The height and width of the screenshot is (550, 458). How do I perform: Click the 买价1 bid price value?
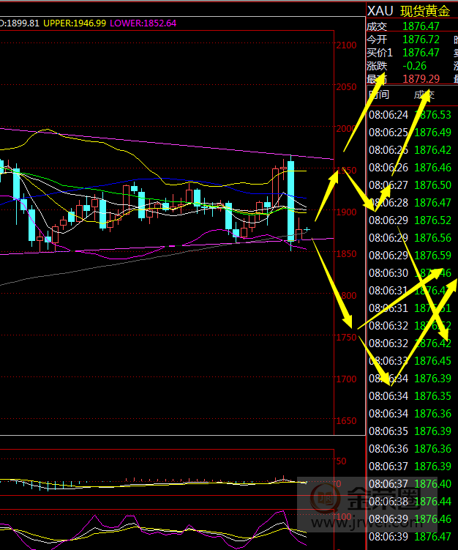coord(421,53)
